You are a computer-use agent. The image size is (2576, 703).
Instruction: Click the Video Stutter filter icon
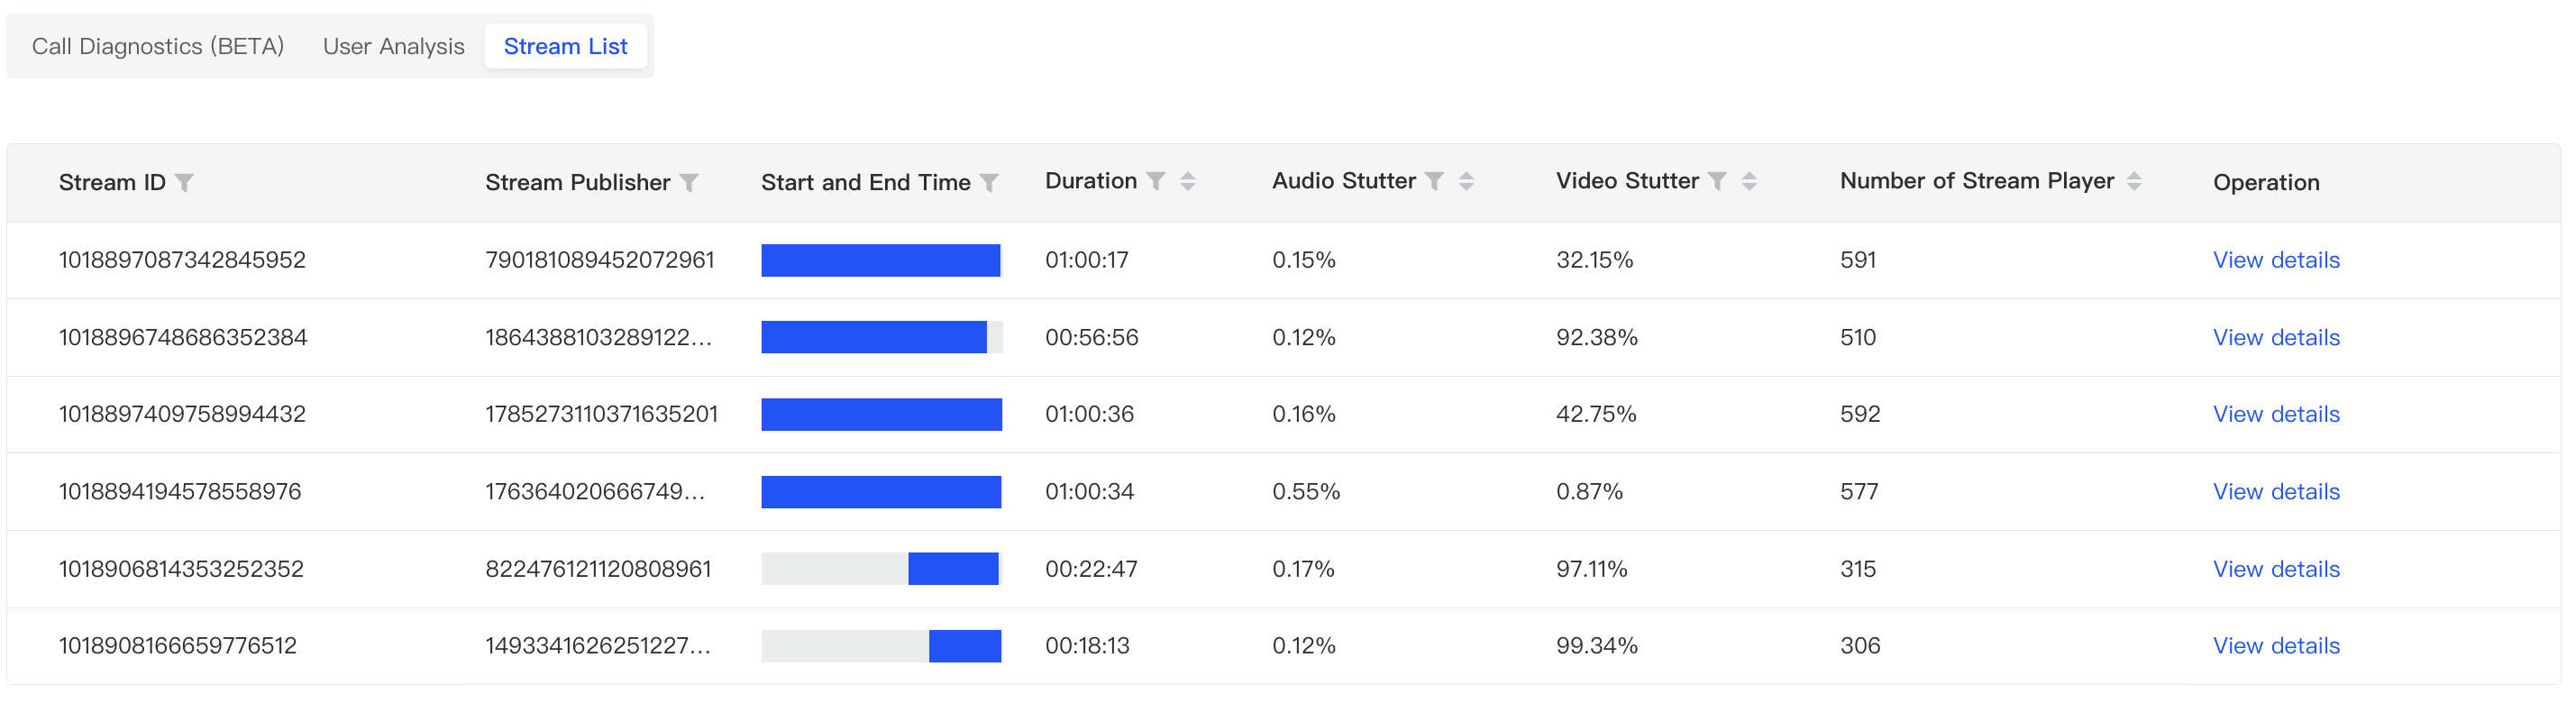pyautogui.click(x=1717, y=181)
